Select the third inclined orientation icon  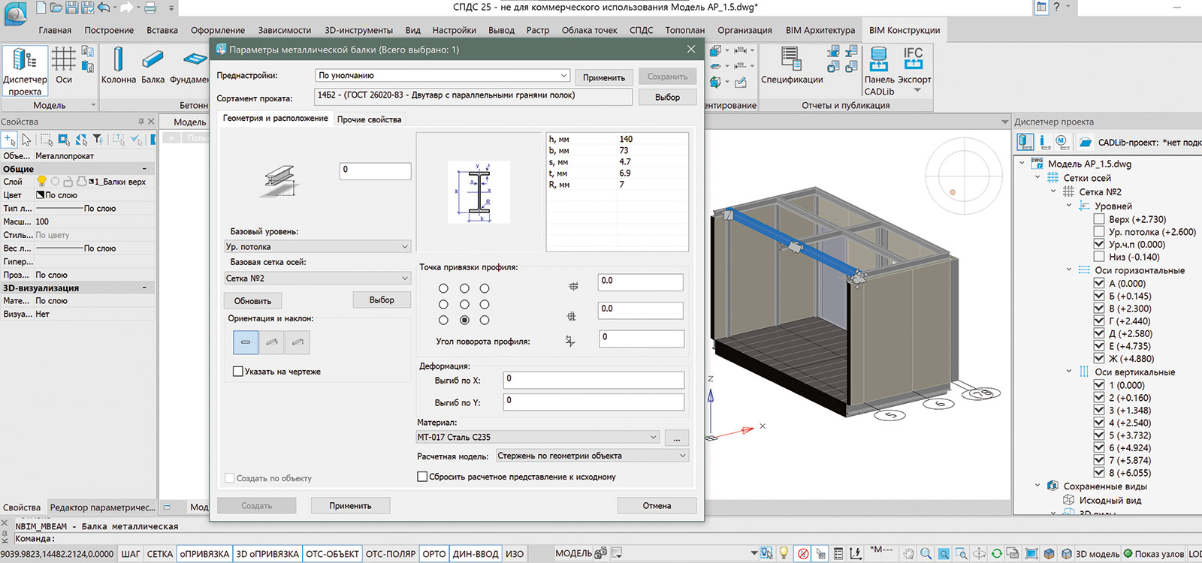pyautogui.click(x=297, y=342)
